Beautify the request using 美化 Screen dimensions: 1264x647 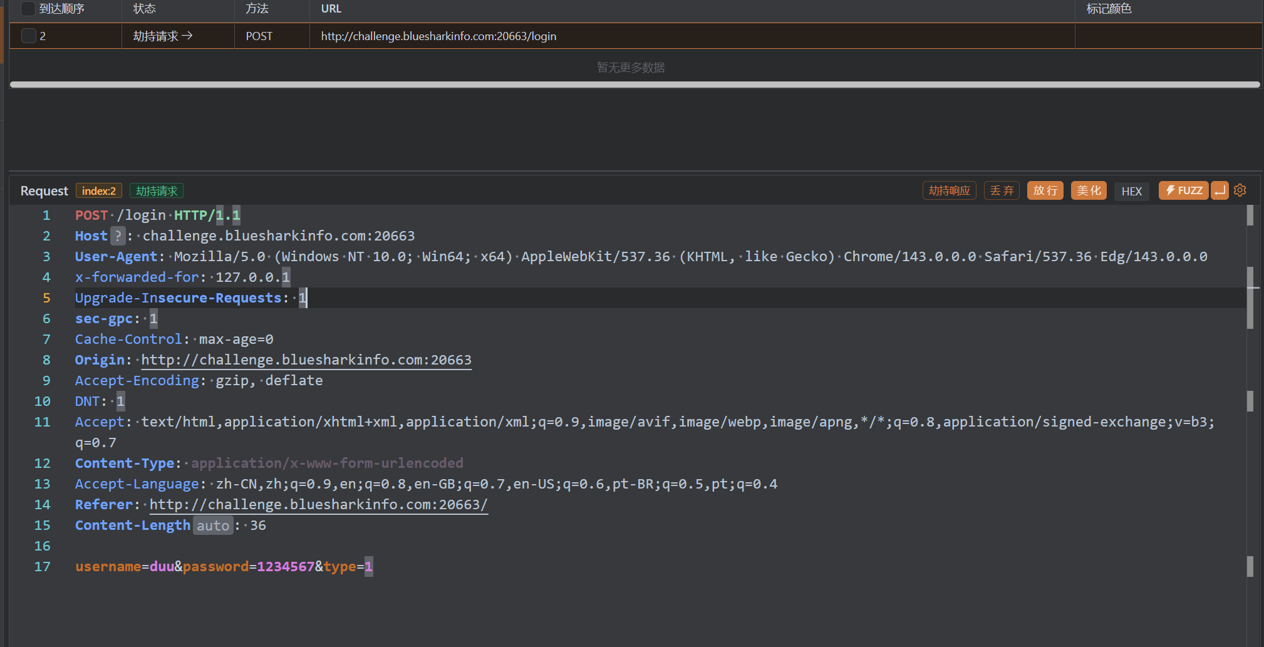[x=1089, y=190]
